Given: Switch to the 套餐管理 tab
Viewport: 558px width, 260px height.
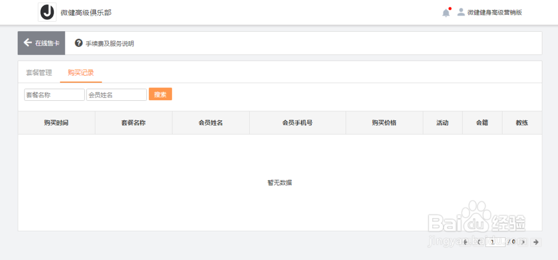Looking at the screenshot, I should click(x=39, y=73).
